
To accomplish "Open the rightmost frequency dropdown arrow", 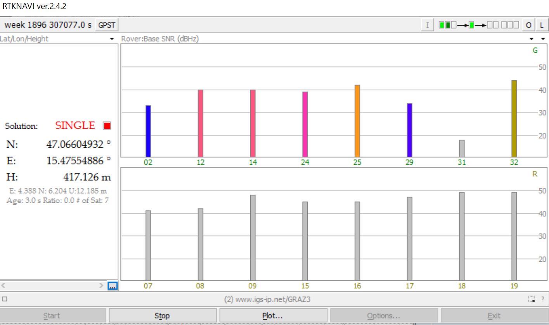I will (543, 39).
